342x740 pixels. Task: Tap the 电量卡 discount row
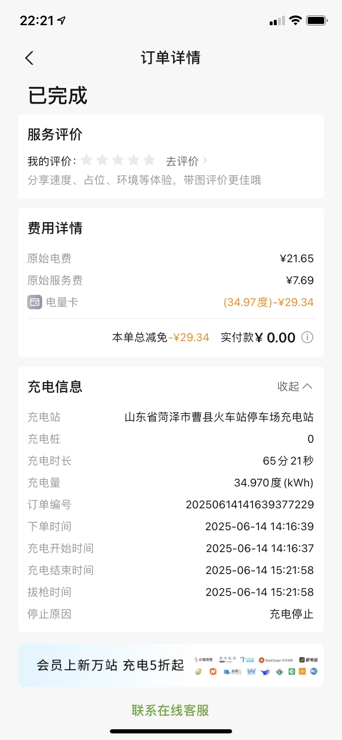pos(171,302)
